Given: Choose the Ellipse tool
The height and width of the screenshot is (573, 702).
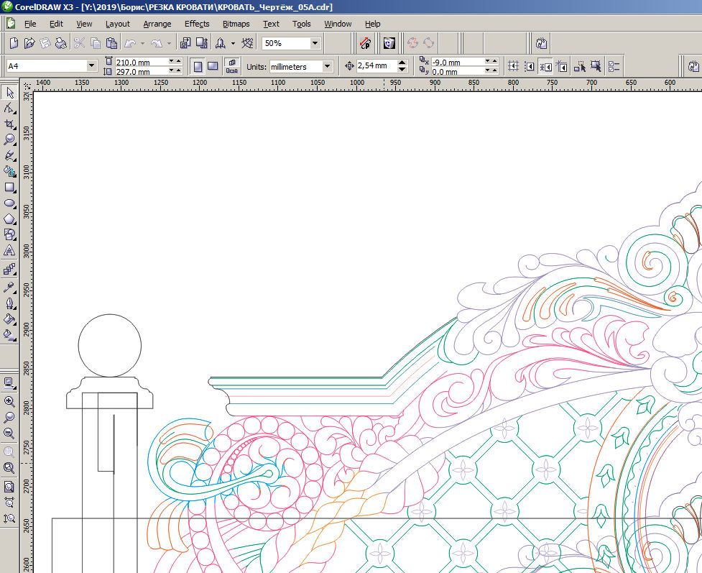Looking at the screenshot, I should pyautogui.click(x=9, y=203).
